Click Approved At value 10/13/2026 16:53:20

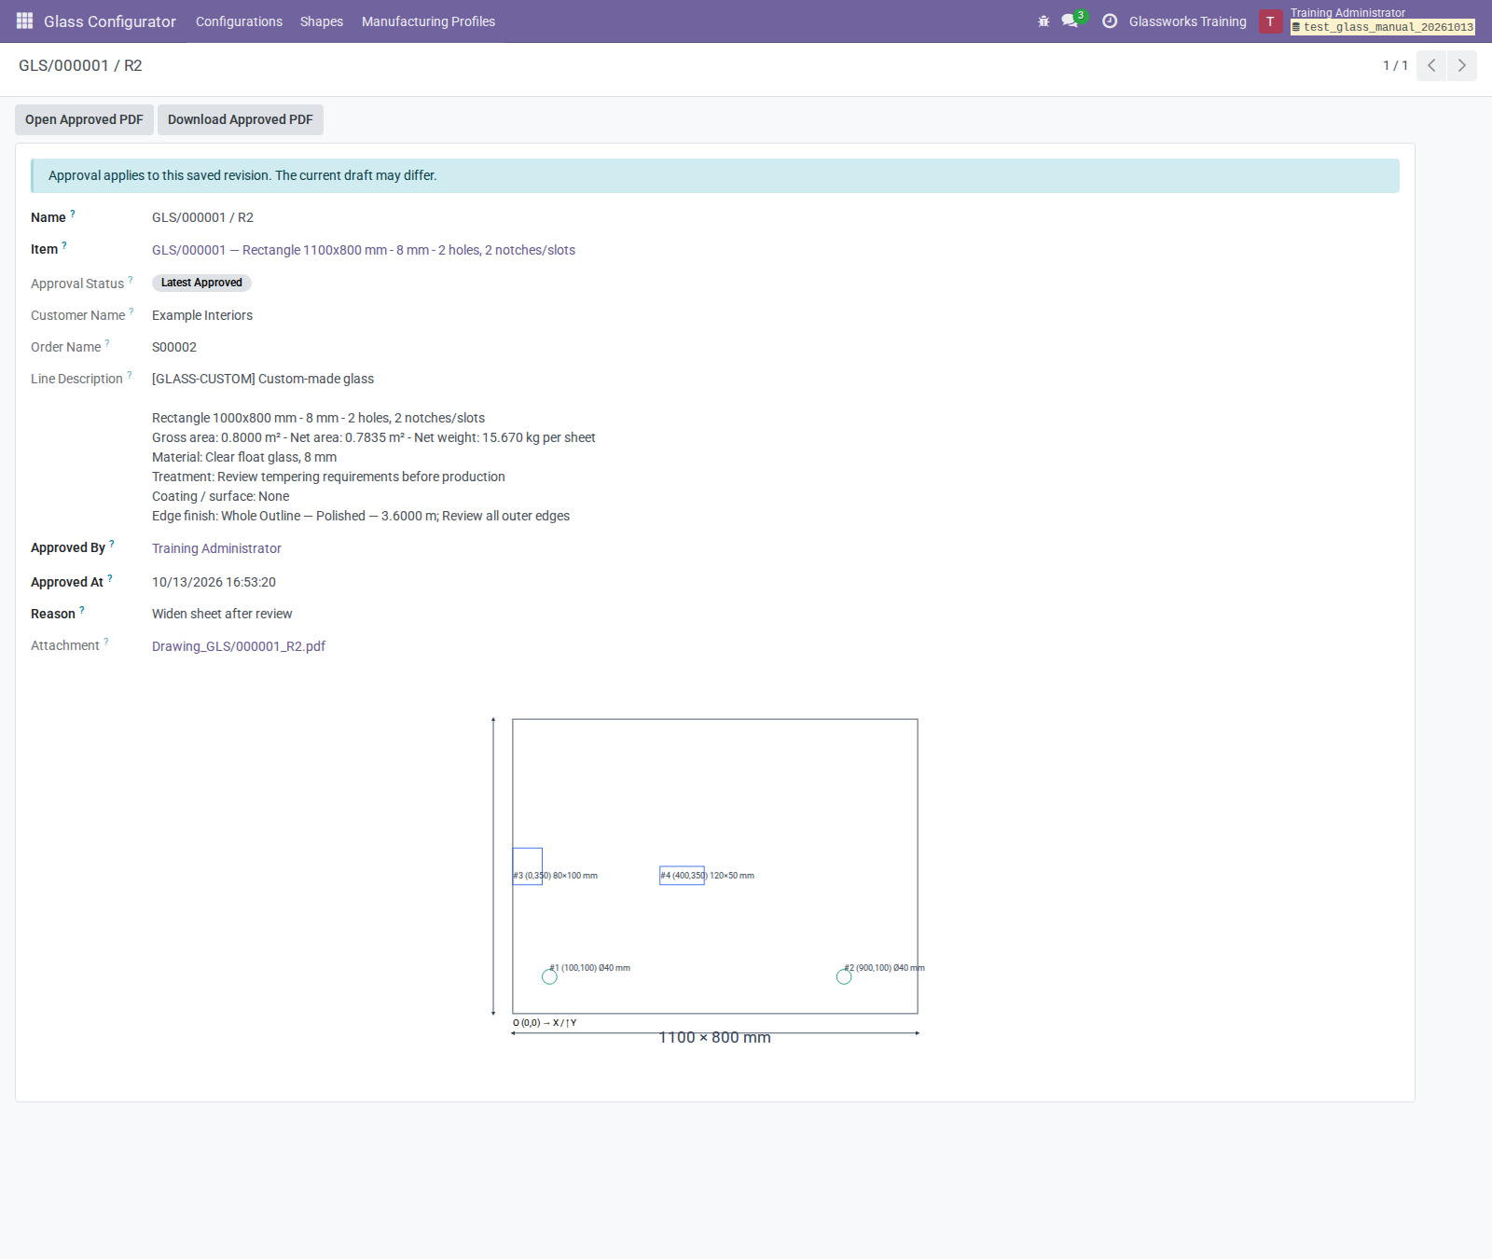coord(214,582)
